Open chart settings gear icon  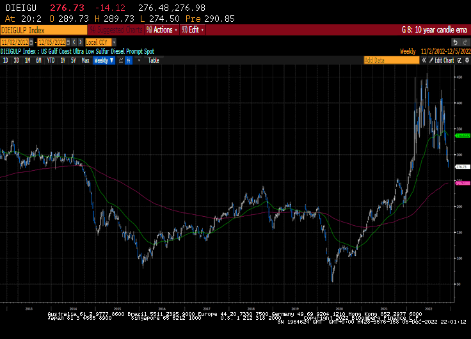(467, 60)
